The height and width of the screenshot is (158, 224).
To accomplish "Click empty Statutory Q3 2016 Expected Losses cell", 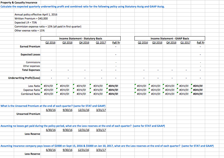I will (65, 55).
